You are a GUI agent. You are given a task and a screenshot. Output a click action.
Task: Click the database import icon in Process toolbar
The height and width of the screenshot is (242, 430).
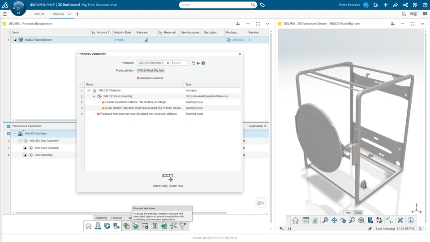click(98, 226)
